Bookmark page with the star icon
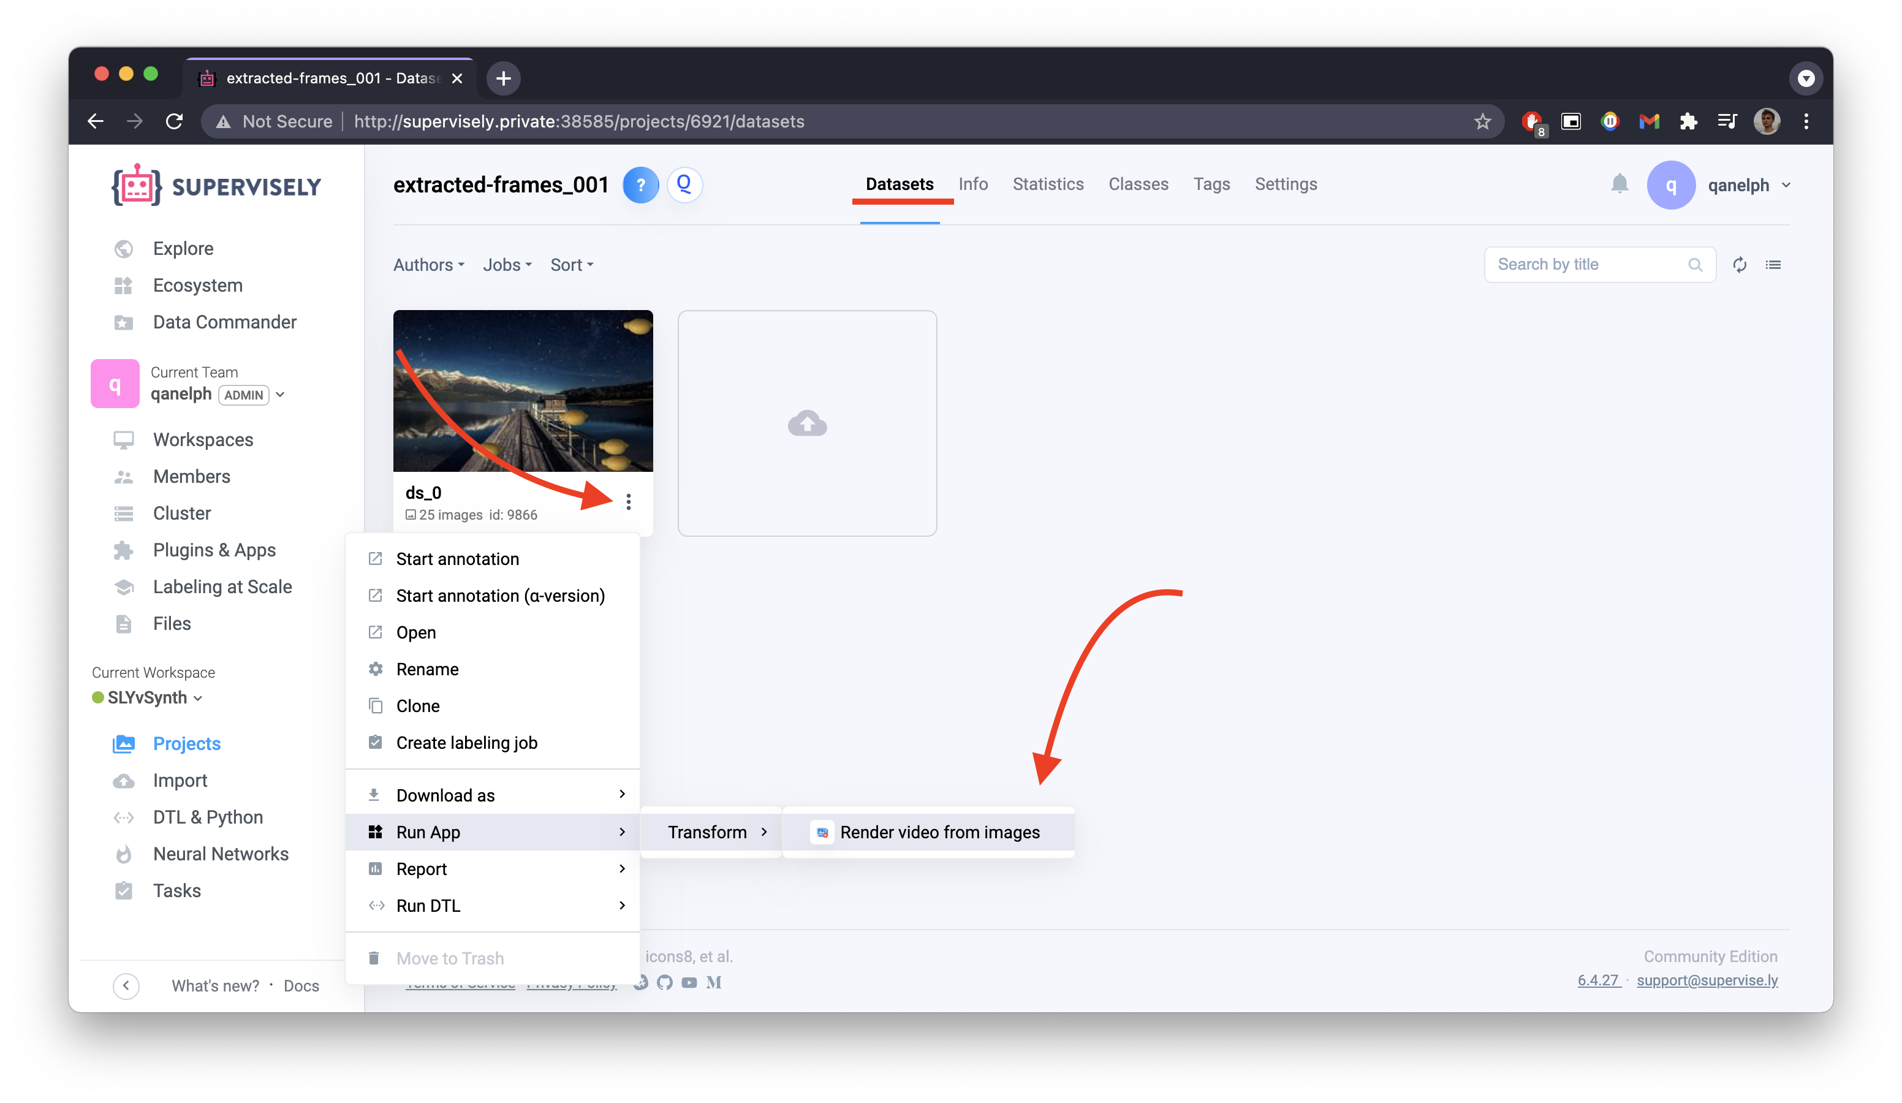This screenshot has height=1103, width=1902. coord(1482,121)
